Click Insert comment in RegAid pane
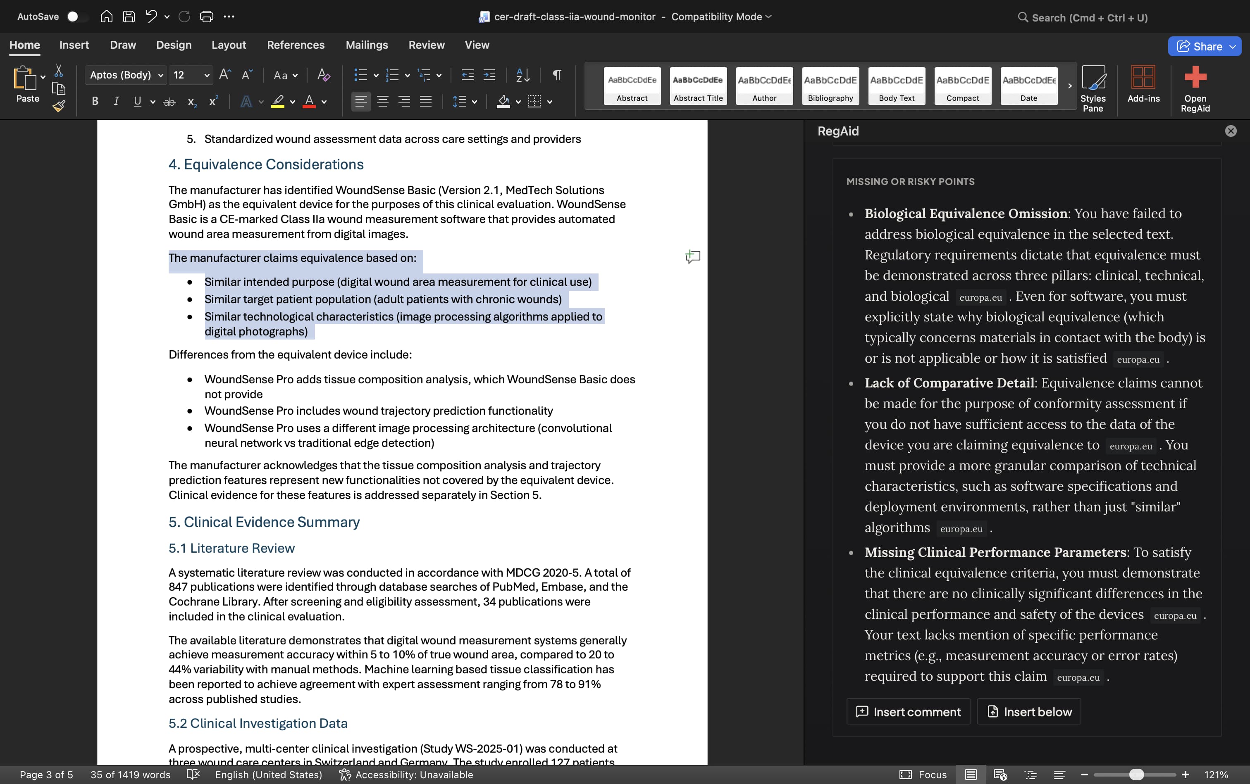The height and width of the screenshot is (784, 1250). (x=908, y=711)
